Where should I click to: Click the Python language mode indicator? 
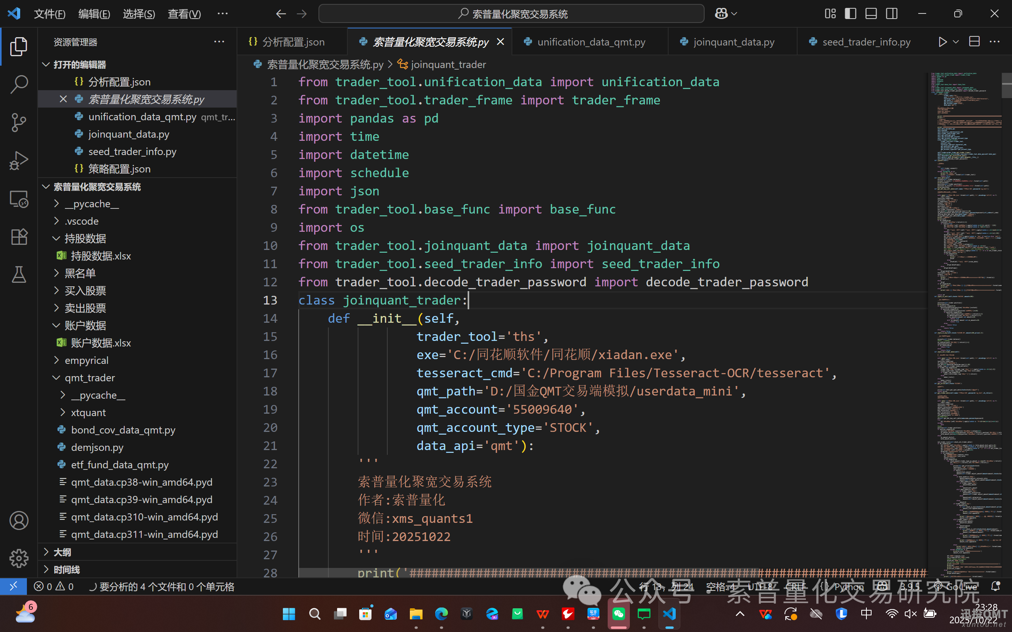click(849, 587)
